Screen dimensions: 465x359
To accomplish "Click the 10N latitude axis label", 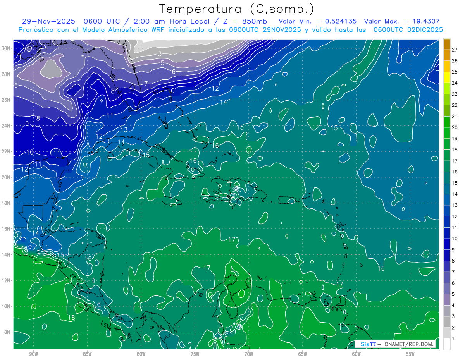I will 6,306.
